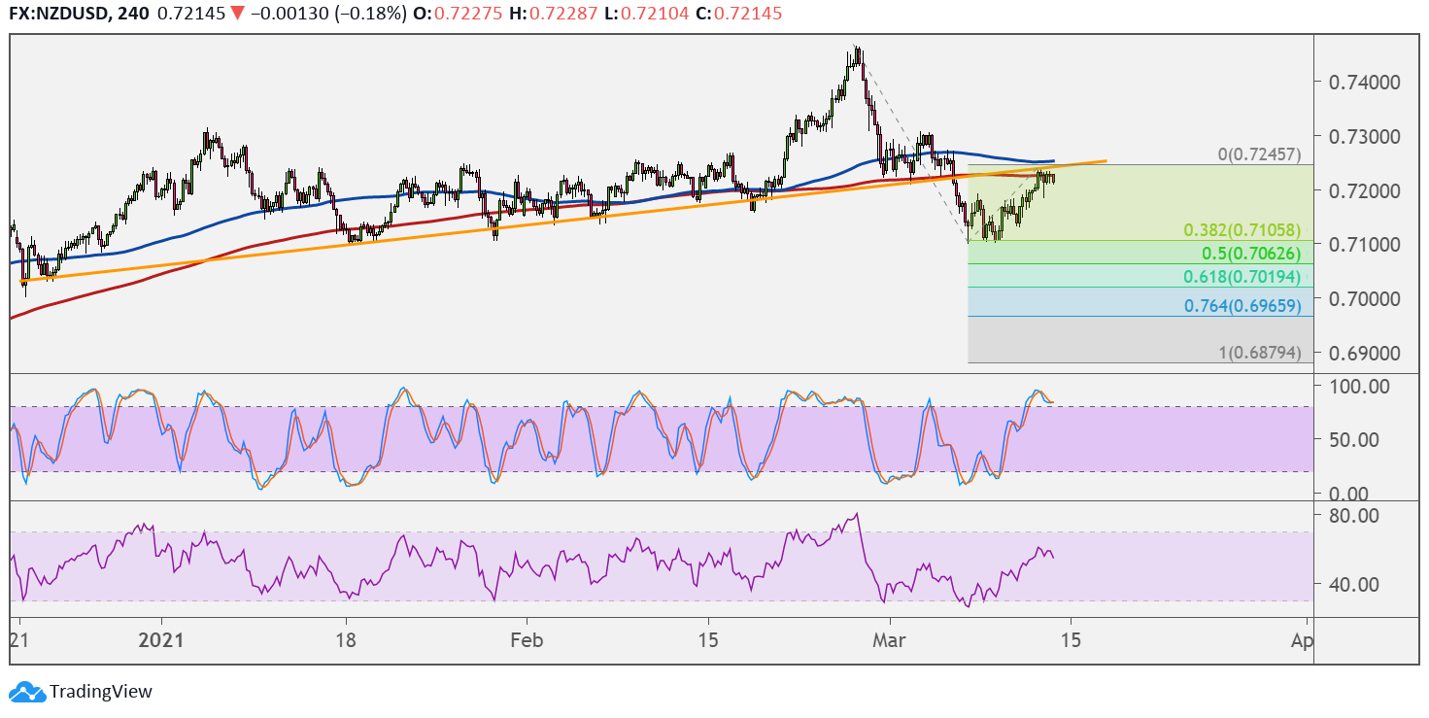Click the RSI 40.00 axis label
The height and width of the screenshot is (718, 1429).
click(x=1352, y=584)
